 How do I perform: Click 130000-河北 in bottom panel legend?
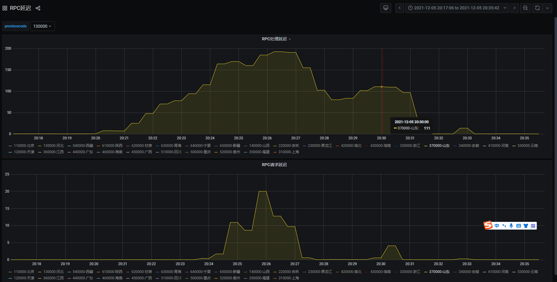(54, 272)
